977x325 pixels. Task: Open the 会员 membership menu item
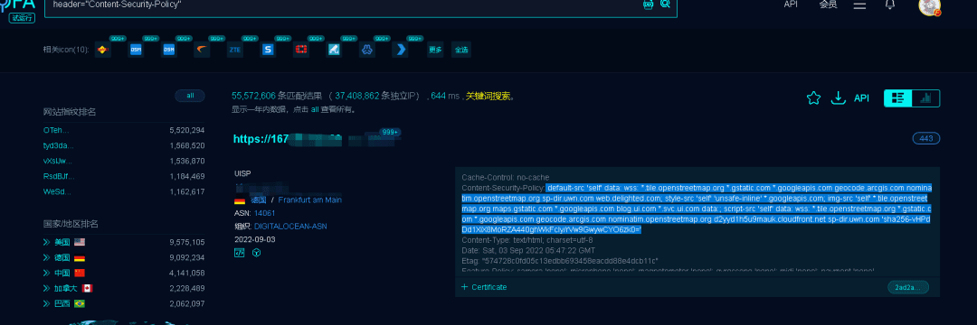[x=828, y=5]
